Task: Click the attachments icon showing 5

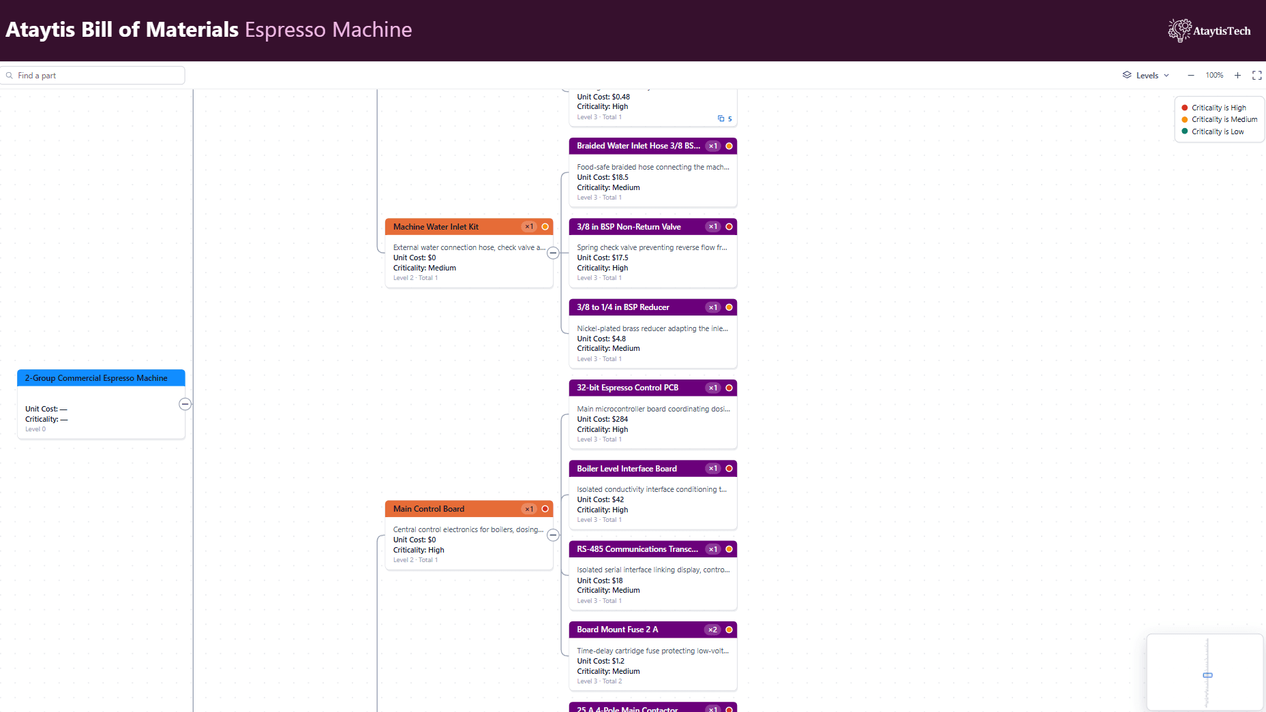Action: pyautogui.click(x=725, y=119)
